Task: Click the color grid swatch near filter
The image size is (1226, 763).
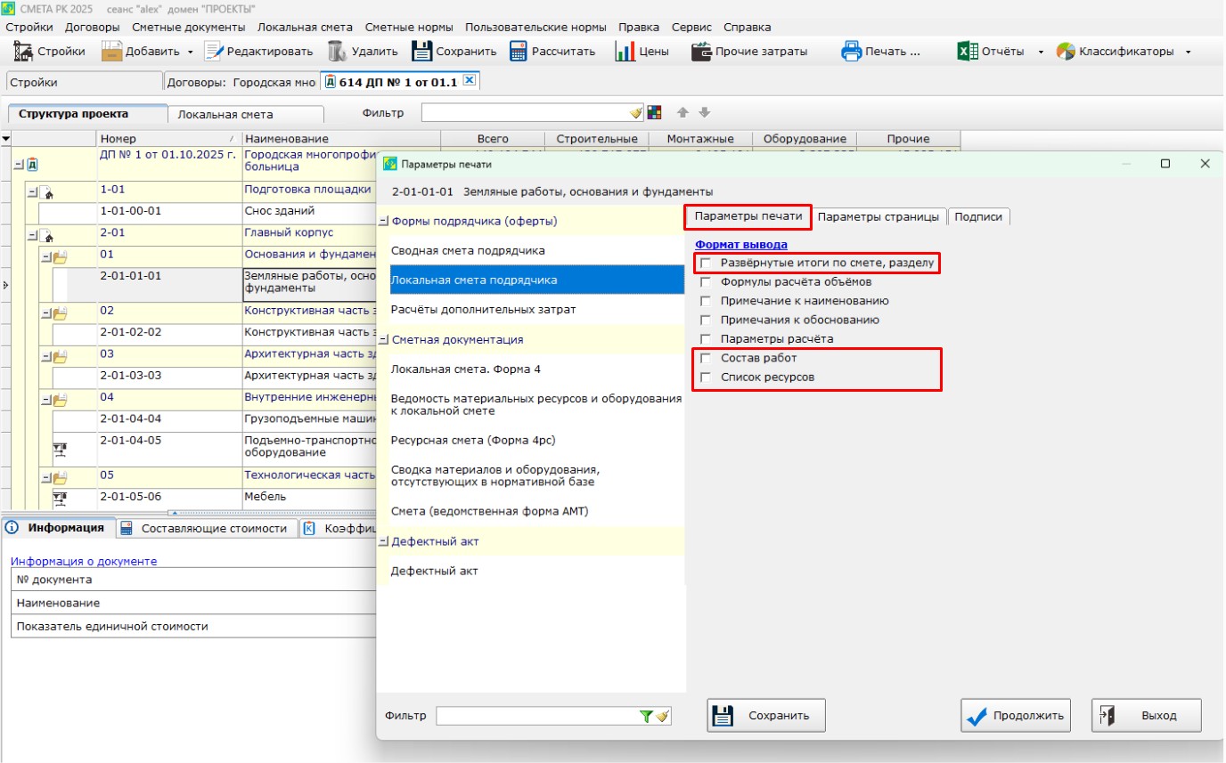Action: click(x=655, y=113)
